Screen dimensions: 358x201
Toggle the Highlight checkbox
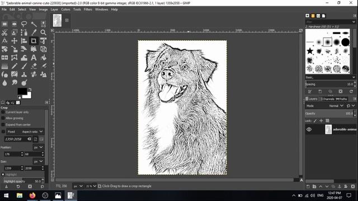[x=3, y=175]
